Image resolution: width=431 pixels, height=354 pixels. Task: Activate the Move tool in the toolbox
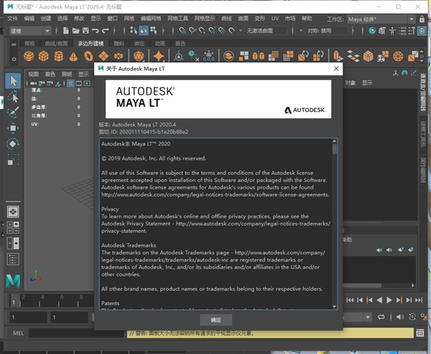[x=13, y=128]
